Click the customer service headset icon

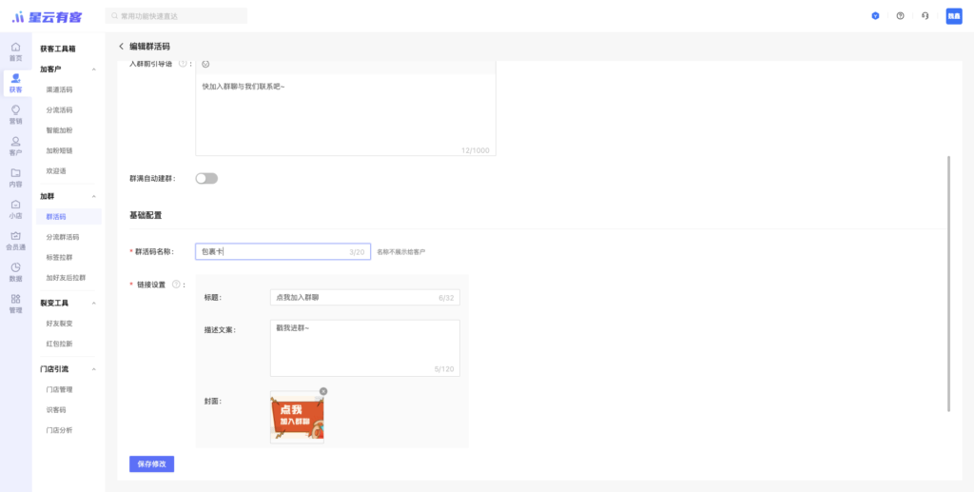pyautogui.click(x=925, y=16)
